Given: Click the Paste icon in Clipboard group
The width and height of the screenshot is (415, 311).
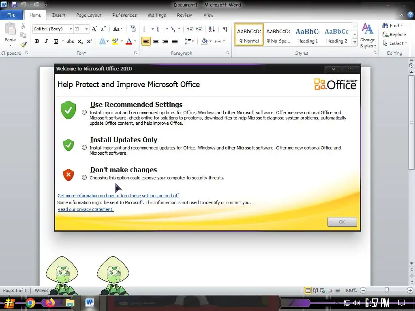Looking at the screenshot, I should pyautogui.click(x=10, y=29).
